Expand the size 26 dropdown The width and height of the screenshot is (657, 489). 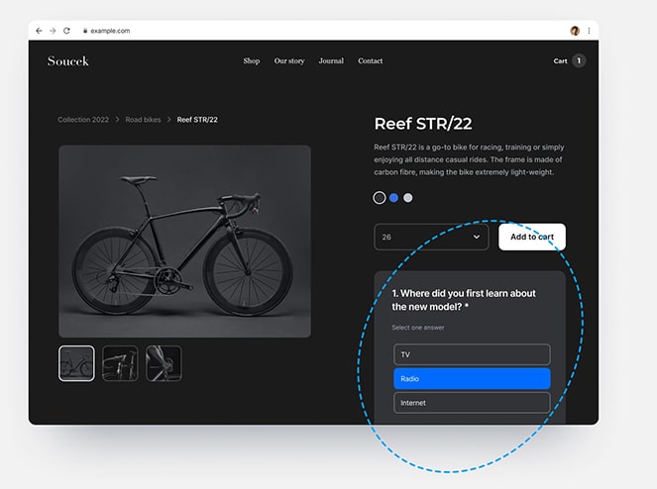[432, 238]
